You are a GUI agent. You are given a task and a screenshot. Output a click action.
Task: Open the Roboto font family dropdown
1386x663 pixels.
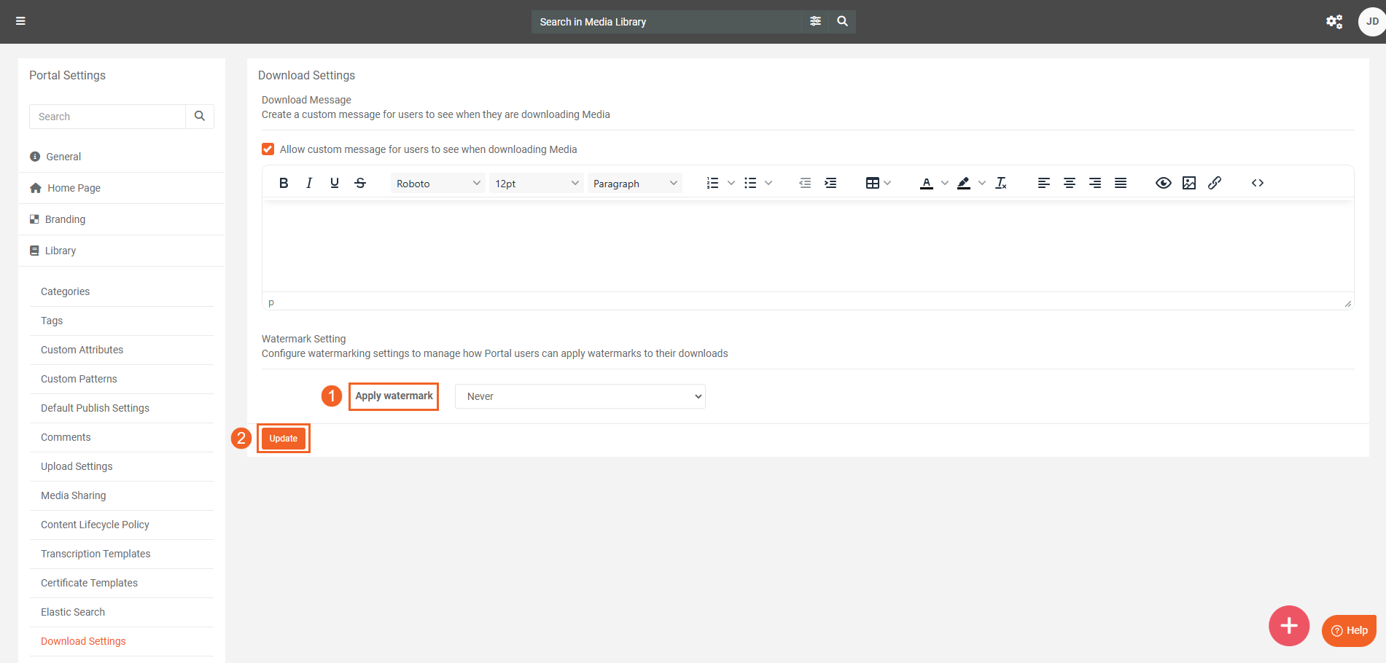click(437, 184)
